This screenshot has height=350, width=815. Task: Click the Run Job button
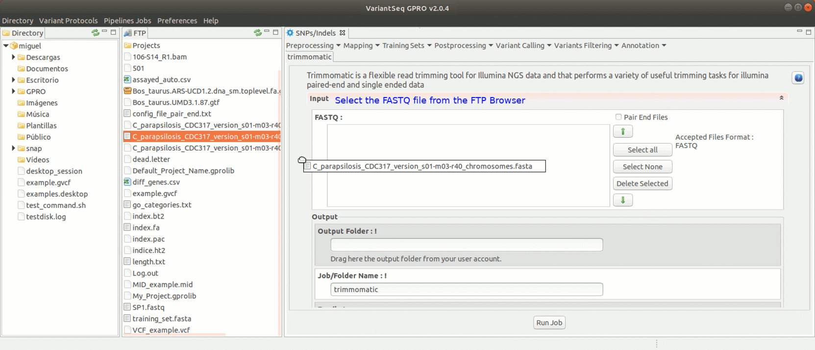(x=549, y=323)
